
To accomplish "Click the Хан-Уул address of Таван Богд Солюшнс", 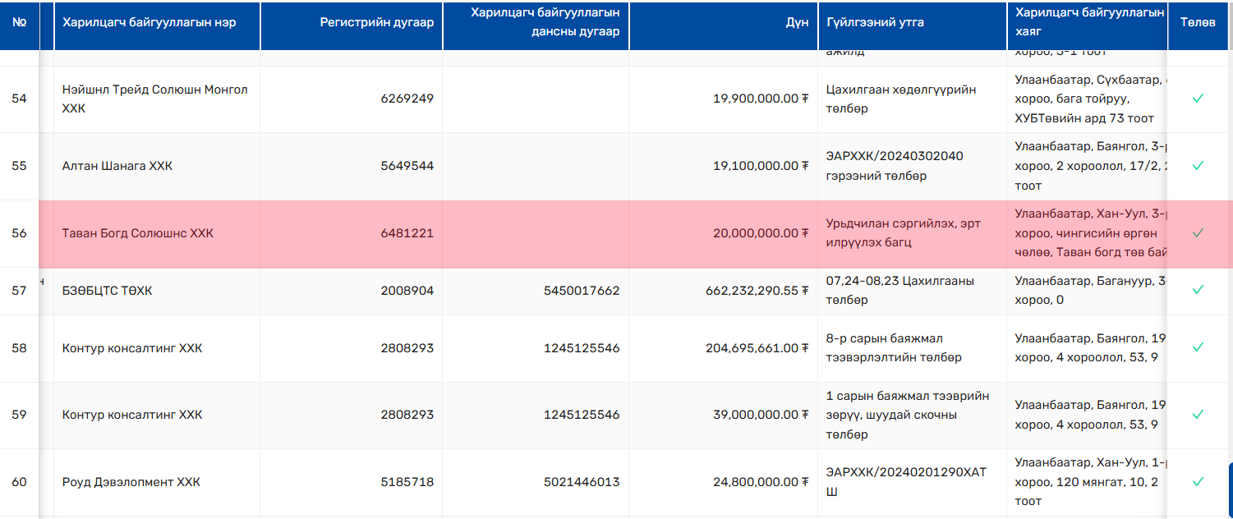I will click(1091, 233).
